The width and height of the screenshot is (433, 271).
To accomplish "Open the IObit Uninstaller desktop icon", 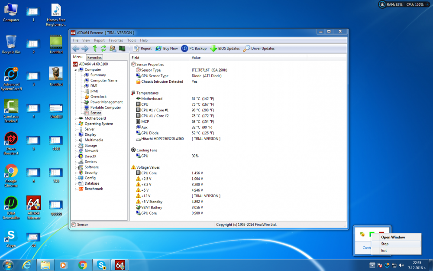I will pos(11,208).
